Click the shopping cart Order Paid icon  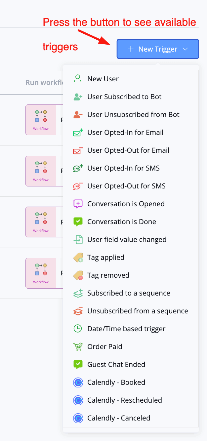(x=78, y=347)
